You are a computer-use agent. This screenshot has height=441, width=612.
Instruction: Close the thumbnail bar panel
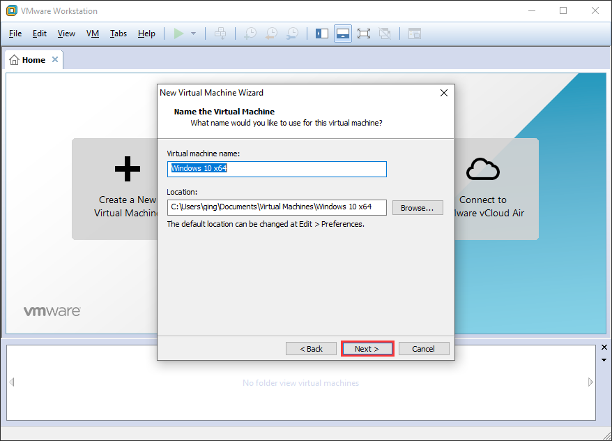[x=604, y=347]
